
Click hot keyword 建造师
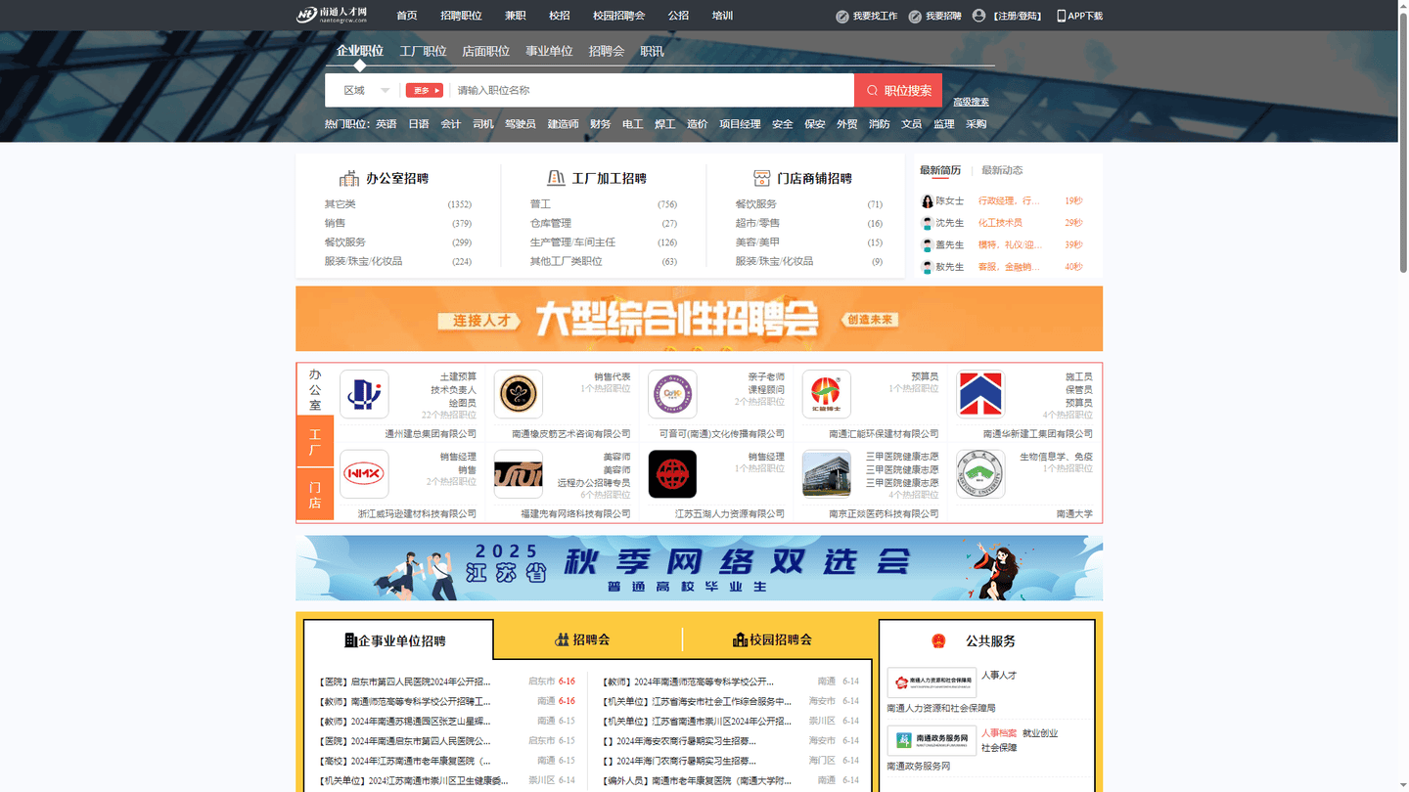tap(563, 124)
